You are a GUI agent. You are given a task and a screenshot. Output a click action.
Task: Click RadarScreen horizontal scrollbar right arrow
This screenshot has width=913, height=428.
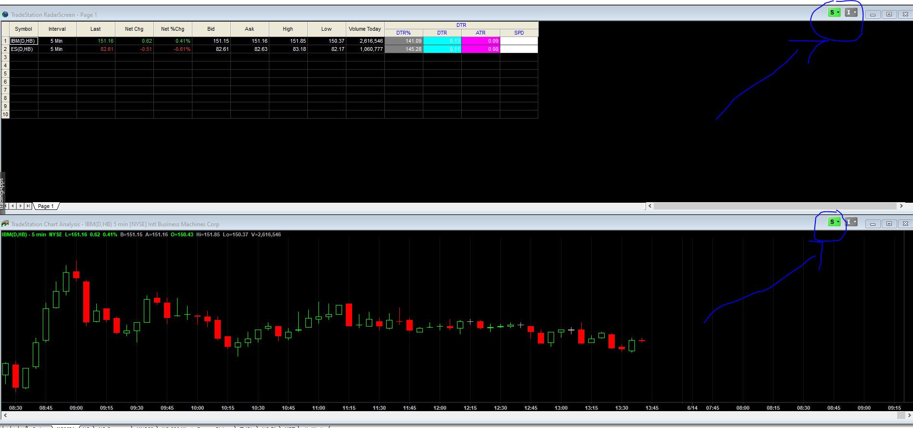click(x=901, y=206)
